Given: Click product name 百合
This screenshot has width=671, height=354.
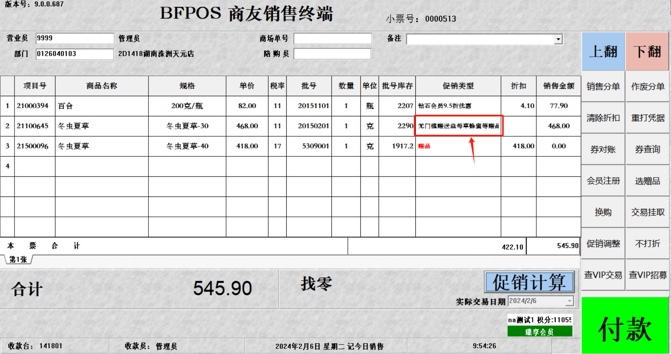Looking at the screenshot, I should click(x=102, y=106).
